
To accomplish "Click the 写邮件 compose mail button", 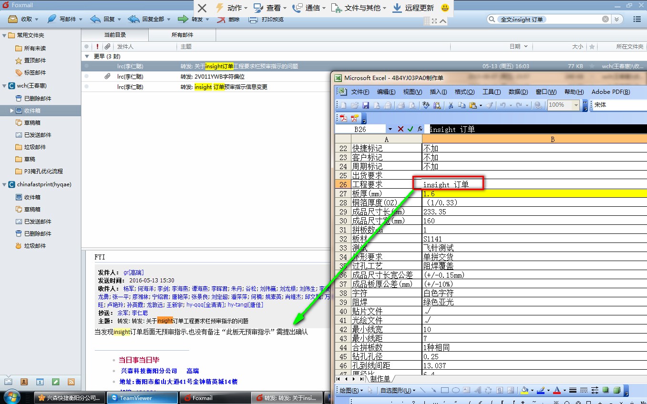I will click(62, 20).
